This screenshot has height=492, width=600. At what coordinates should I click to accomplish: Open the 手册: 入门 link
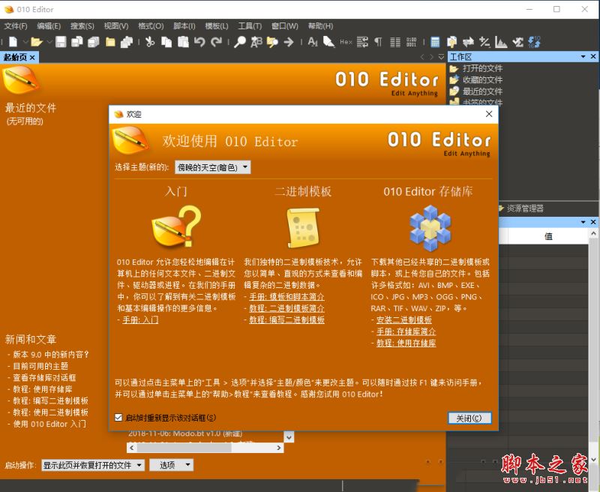point(140,319)
